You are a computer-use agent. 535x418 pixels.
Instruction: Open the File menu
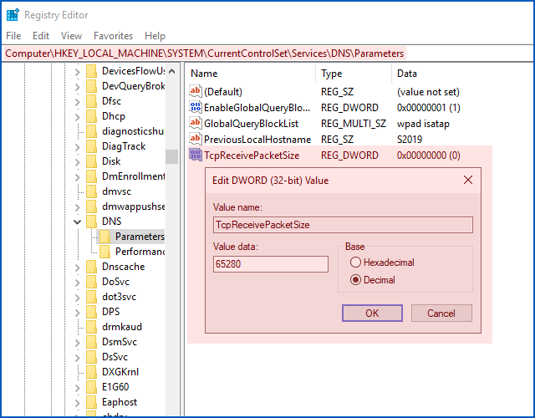pos(13,35)
